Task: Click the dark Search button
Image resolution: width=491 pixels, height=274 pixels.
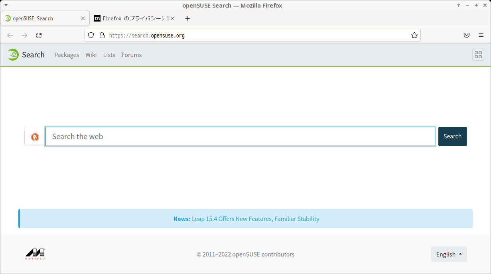Action: [x=452, y=136]
